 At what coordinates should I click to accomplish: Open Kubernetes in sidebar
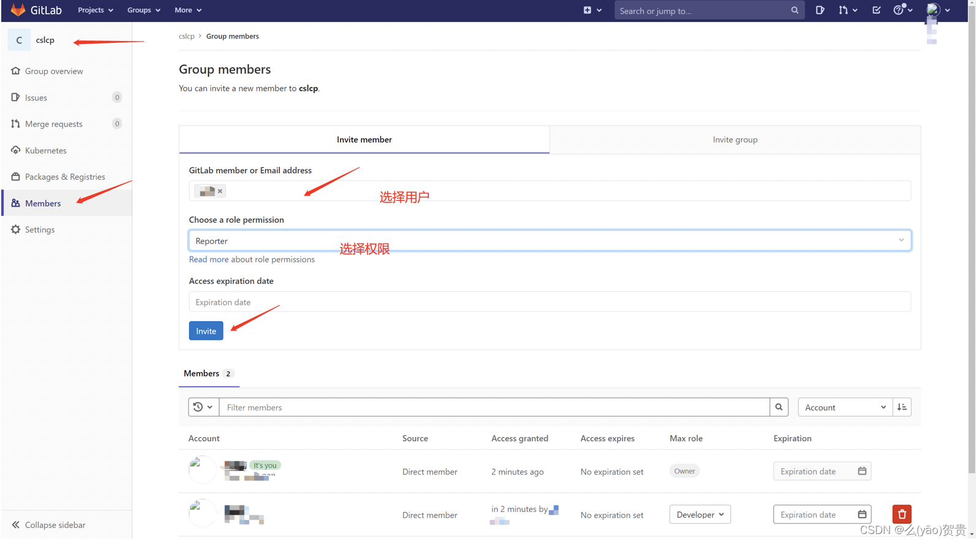coord(66,150)
